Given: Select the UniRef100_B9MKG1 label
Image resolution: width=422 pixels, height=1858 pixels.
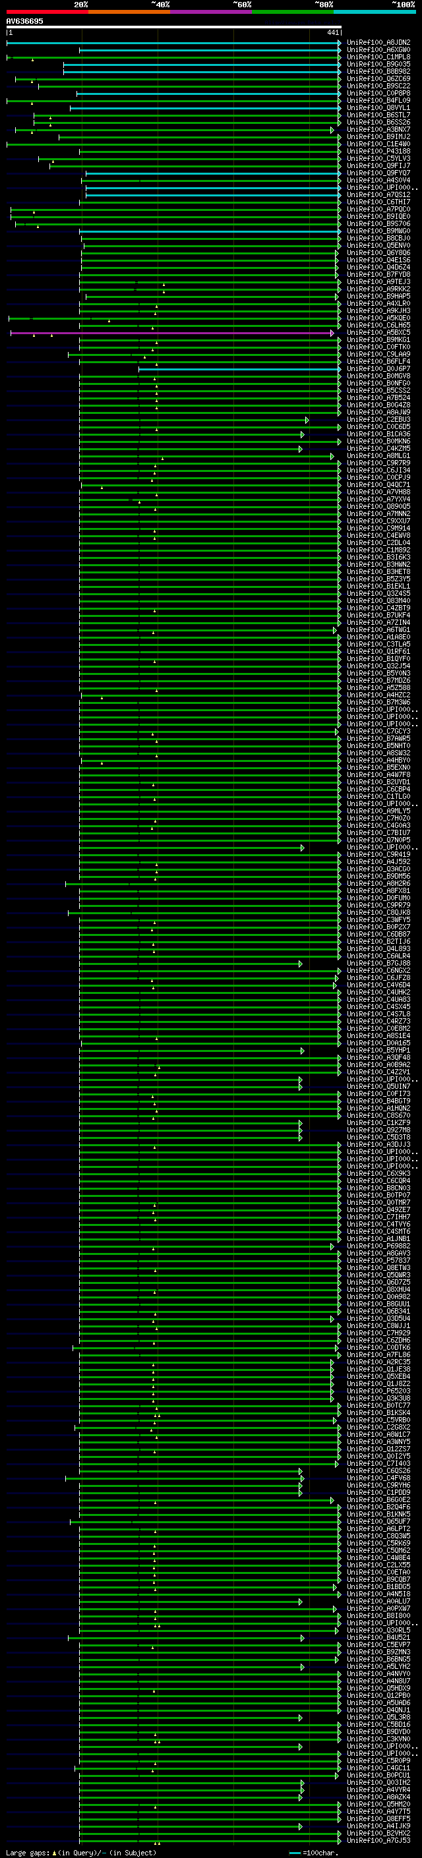Looking at the screenshot, I should (x=378, y=339).
